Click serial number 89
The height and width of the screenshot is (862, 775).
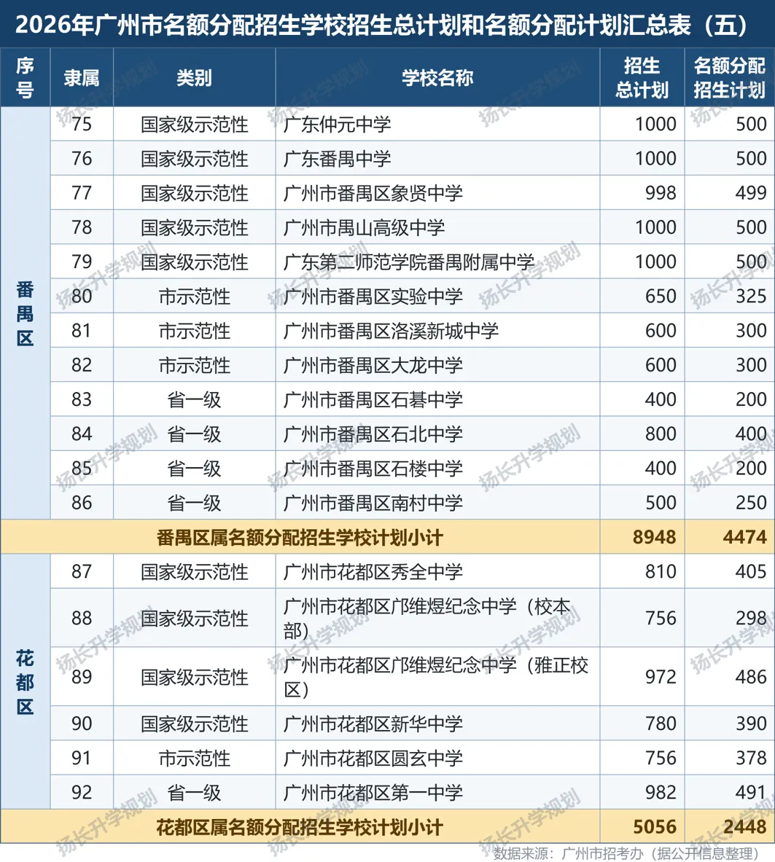(x=82, y=677)
